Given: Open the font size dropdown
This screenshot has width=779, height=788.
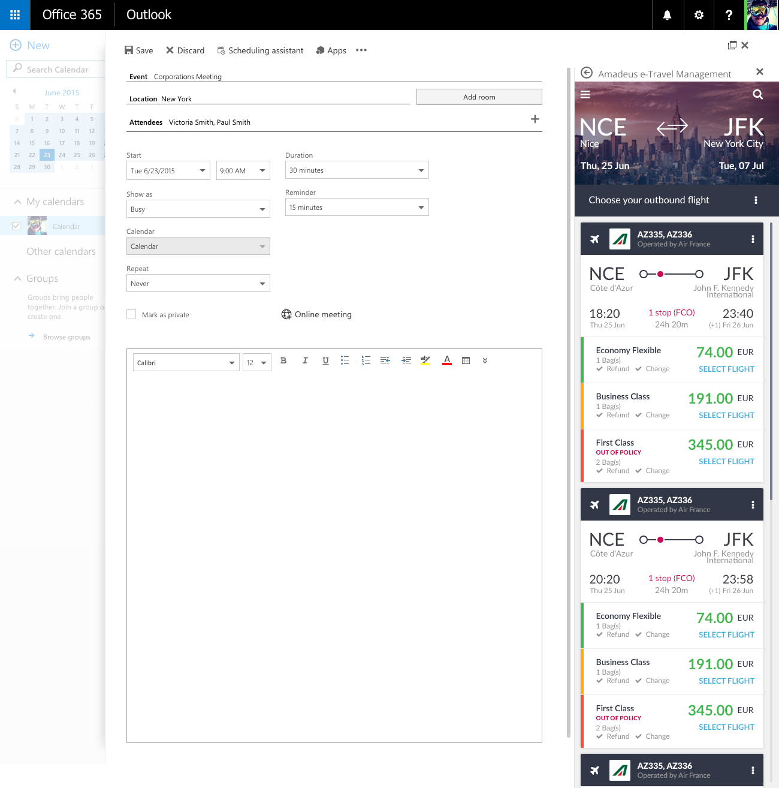Looking at the screenshot, I should tap(257, 362).
